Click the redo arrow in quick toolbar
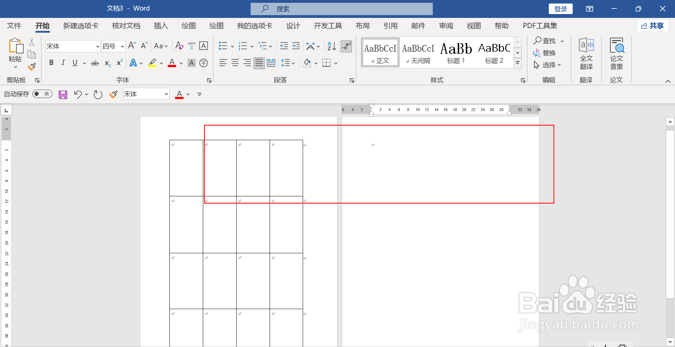Screen dimensions: 675x347 coord(98,94)
